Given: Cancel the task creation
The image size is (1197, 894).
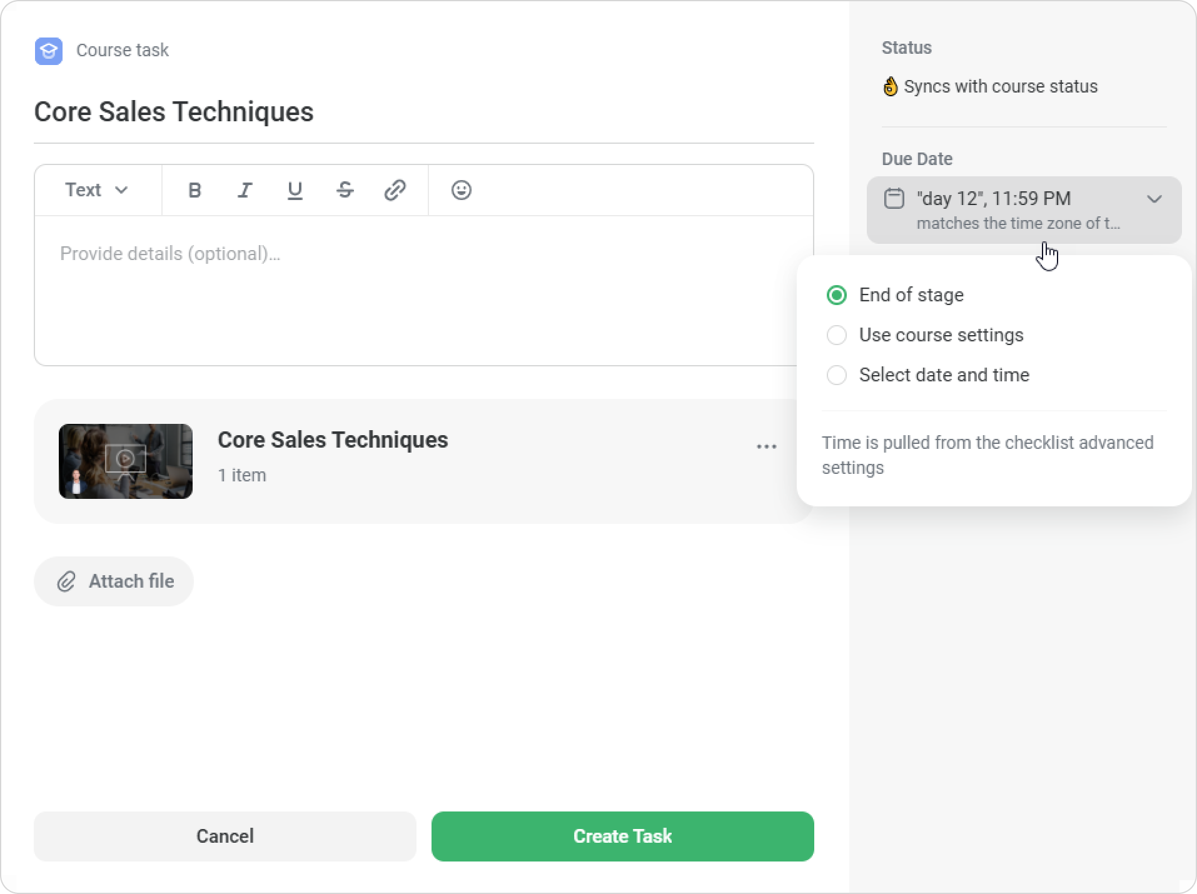Looking at the screenshot, I should [225, 836].
